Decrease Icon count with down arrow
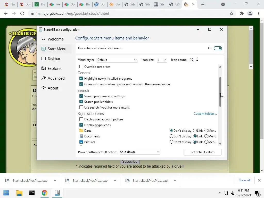264x198 pixels. pyautogui.click(x=197, y=61)
